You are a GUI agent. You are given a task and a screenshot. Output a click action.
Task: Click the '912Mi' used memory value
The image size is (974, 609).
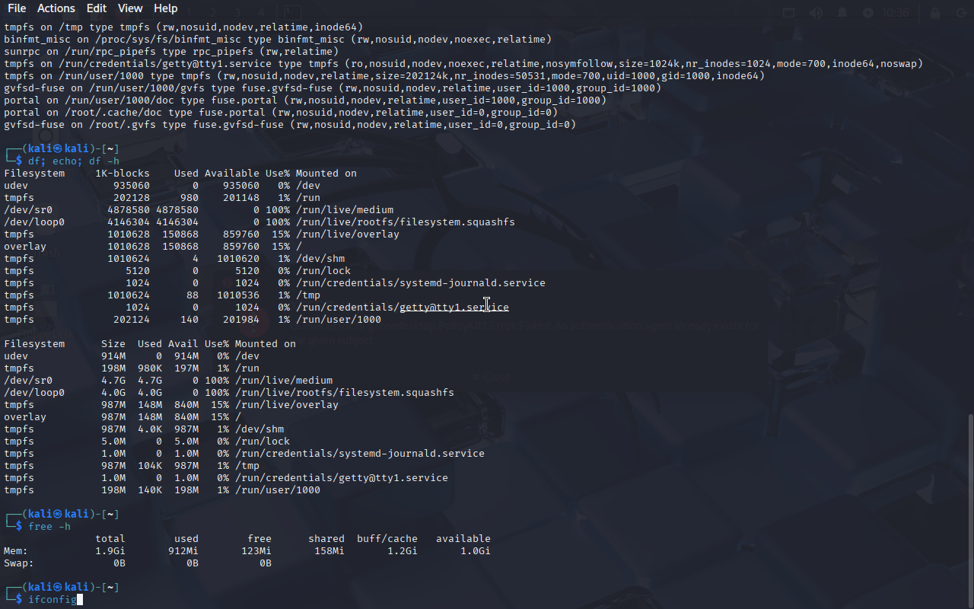point(183,551)
